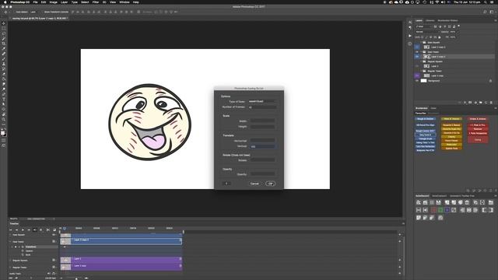Go to first frame in Timeline
Viewport: 498px width, 280px height.
(11, 230)
